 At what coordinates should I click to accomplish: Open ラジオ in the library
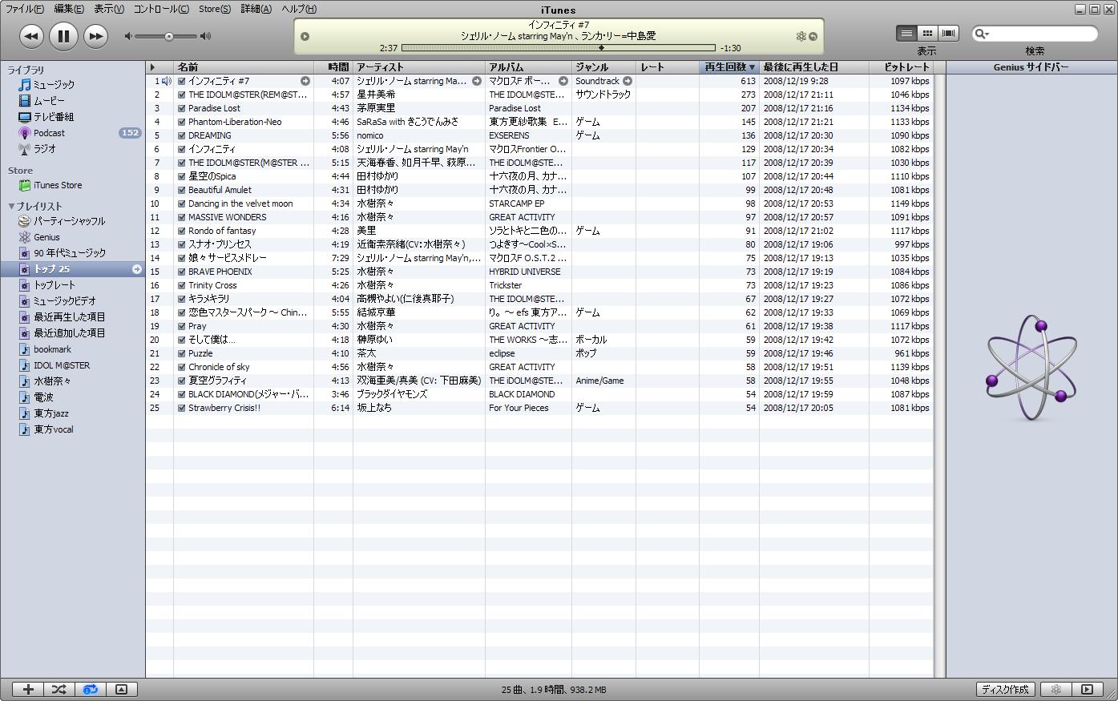pos(45,149)
